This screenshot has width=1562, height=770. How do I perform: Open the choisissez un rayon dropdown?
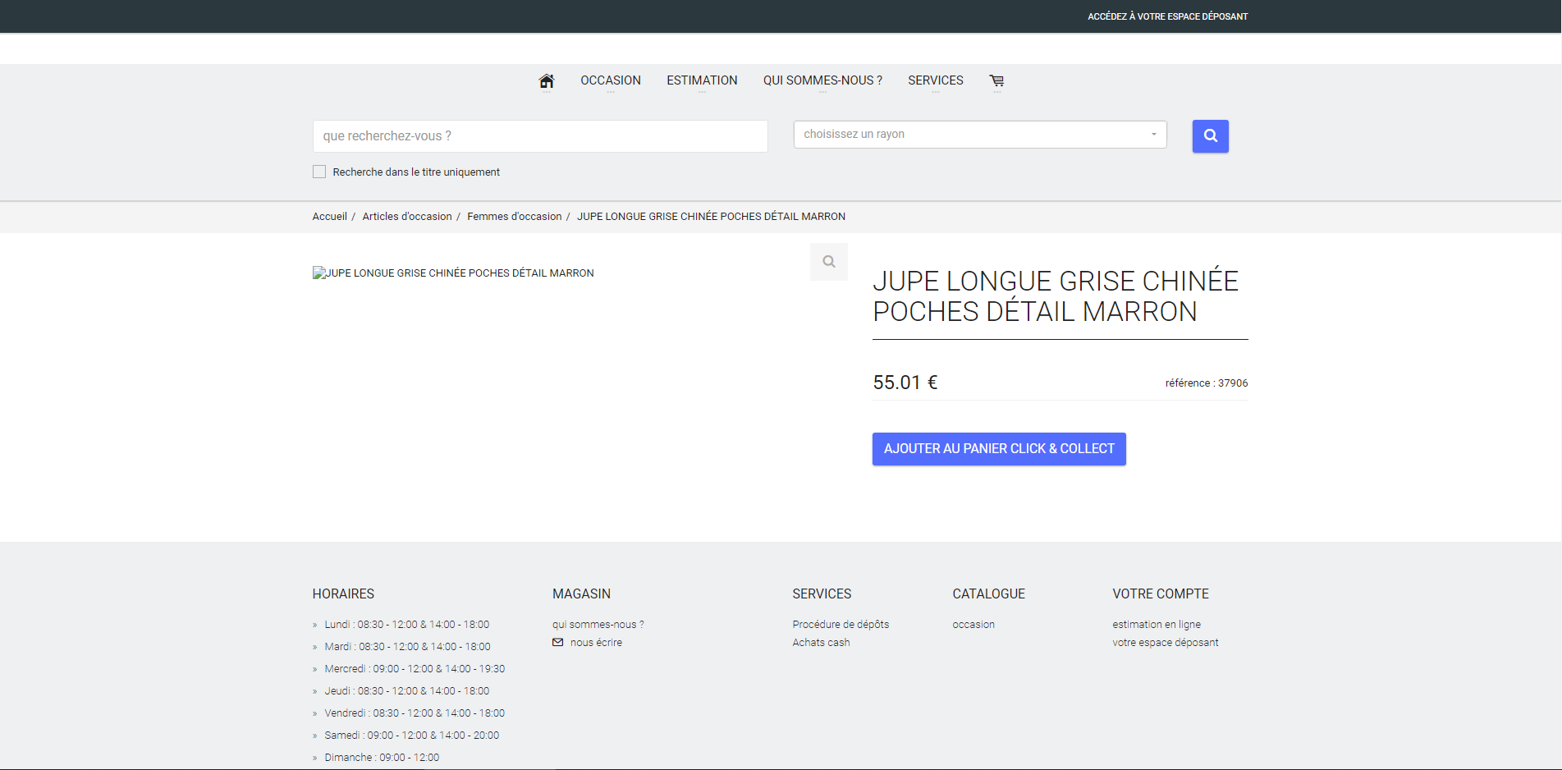(x=980, y=135)
